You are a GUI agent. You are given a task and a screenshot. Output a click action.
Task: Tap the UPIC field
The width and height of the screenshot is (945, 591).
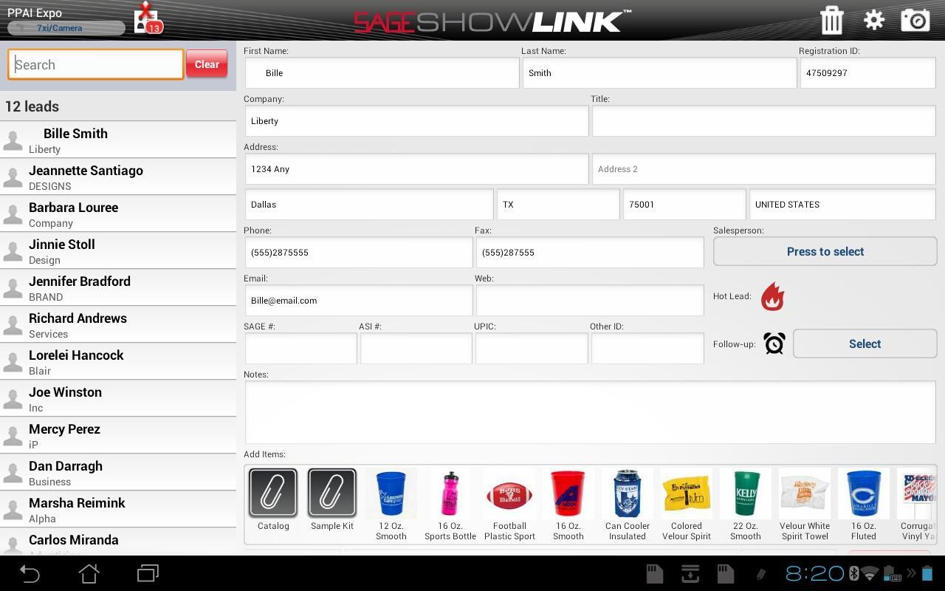(532, 349)
